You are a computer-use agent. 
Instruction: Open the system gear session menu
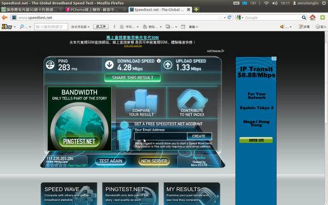323,3
